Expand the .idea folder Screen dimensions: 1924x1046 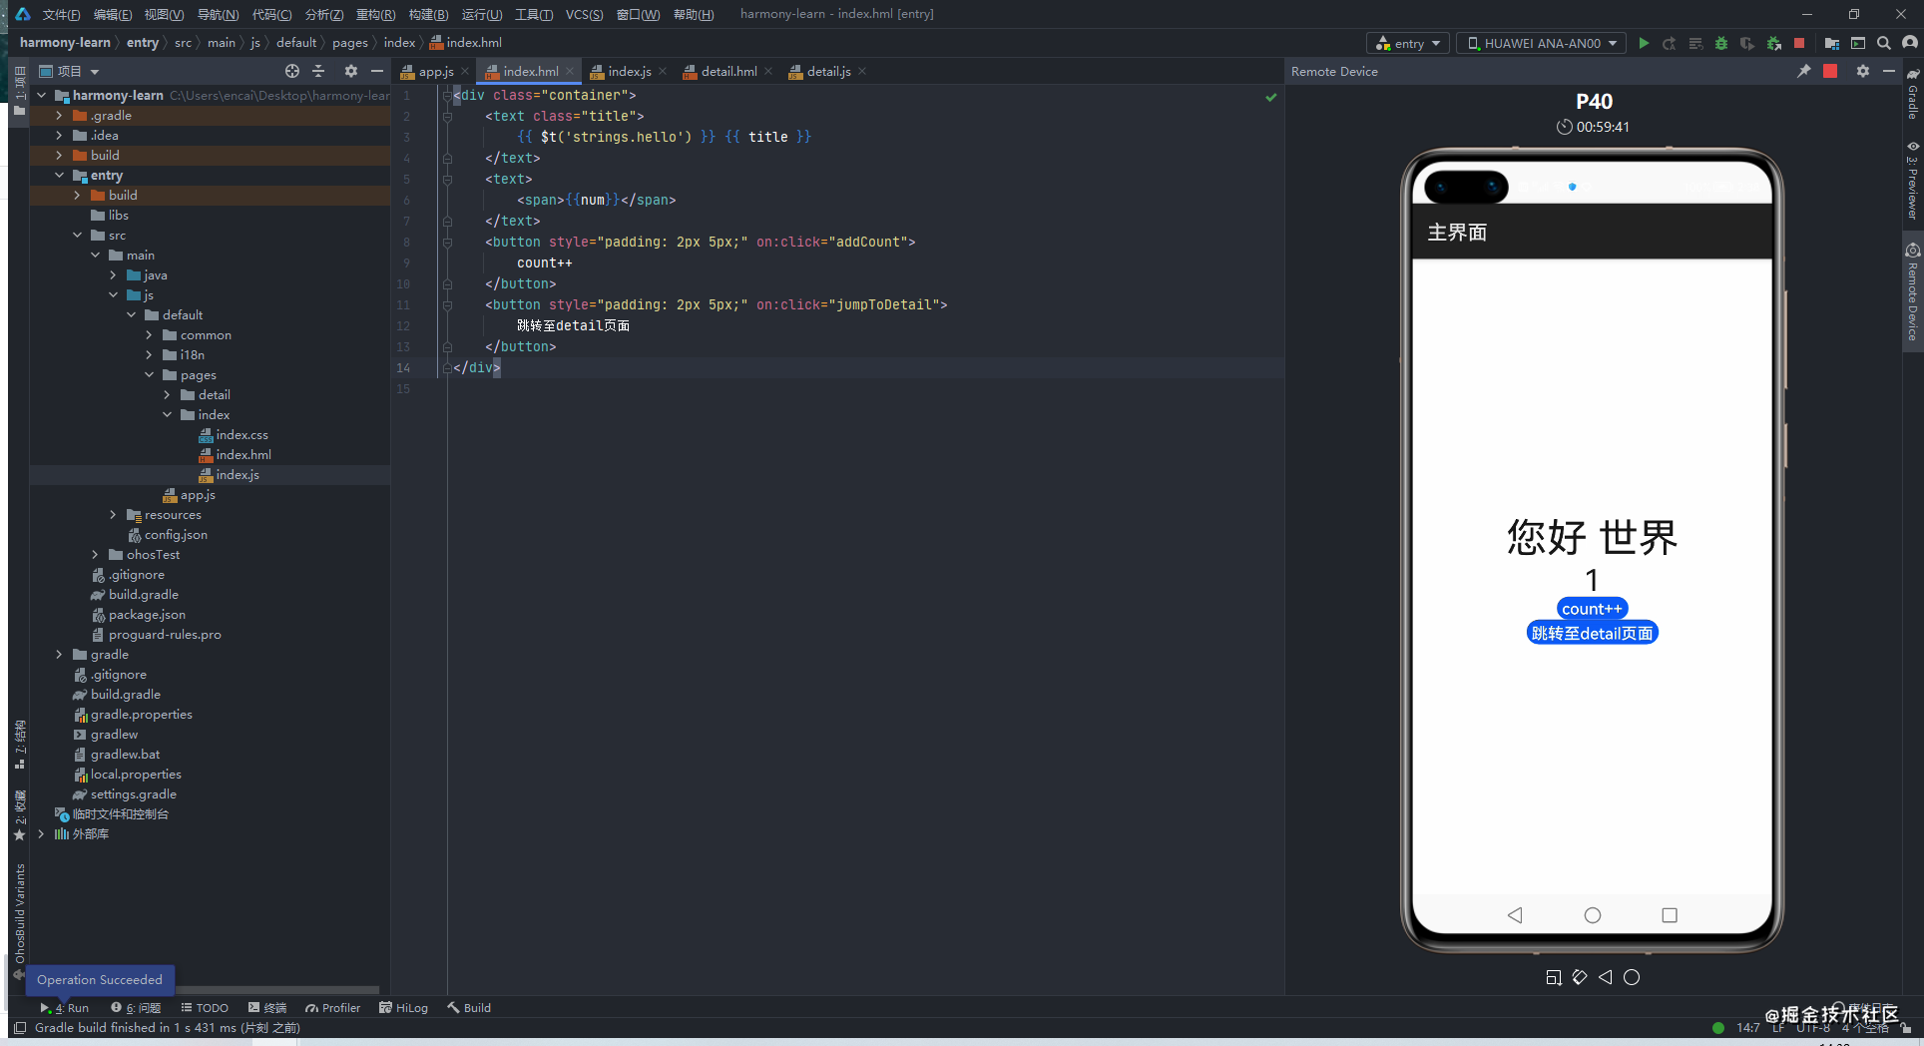click(59, 136)
